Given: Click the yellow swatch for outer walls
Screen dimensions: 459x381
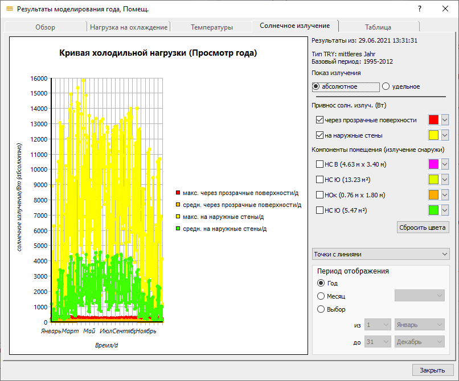Looking at the screenshot, I should click(433, 135).
